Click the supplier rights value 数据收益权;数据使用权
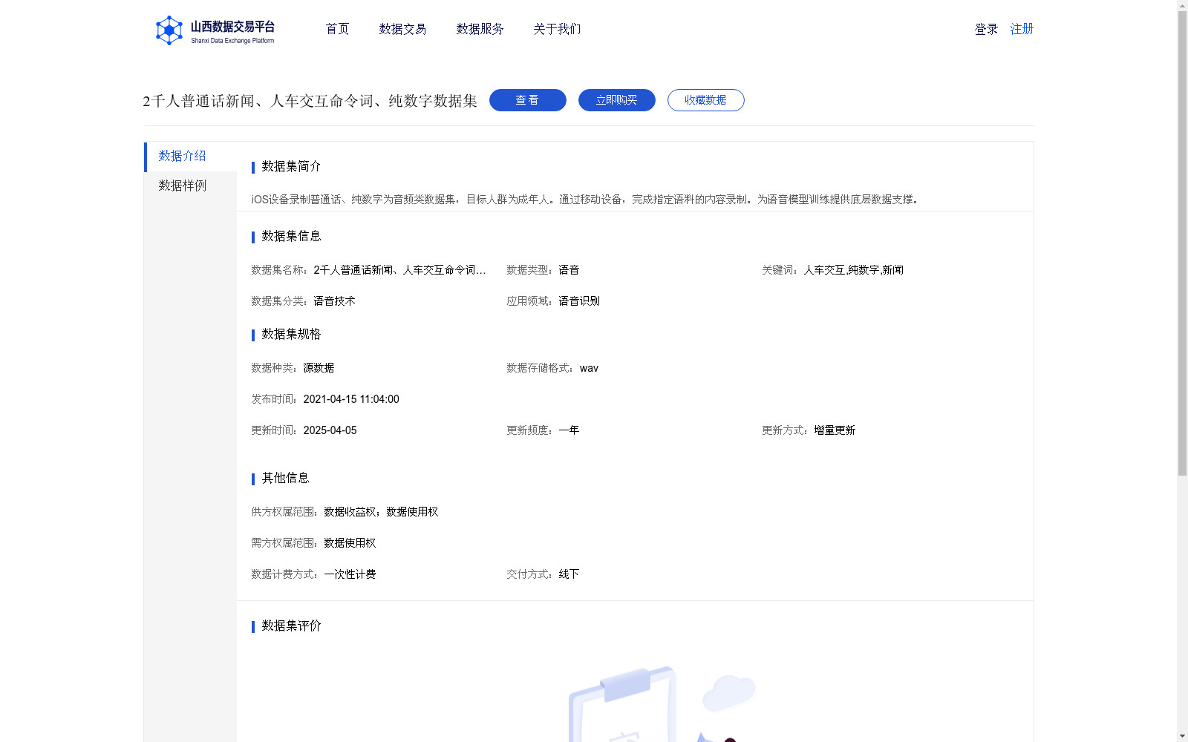Viewport: 1188px width, 742px height. 381,512
